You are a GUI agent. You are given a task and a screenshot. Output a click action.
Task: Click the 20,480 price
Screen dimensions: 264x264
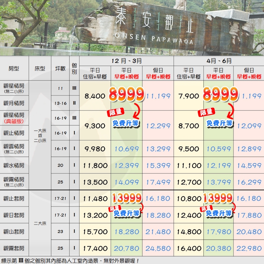click(x=249, y=232)
